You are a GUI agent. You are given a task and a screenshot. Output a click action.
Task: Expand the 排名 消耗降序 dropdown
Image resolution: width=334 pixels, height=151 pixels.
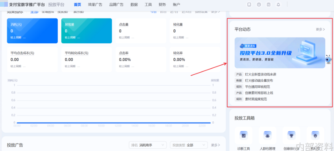click(x=148, y=145)
